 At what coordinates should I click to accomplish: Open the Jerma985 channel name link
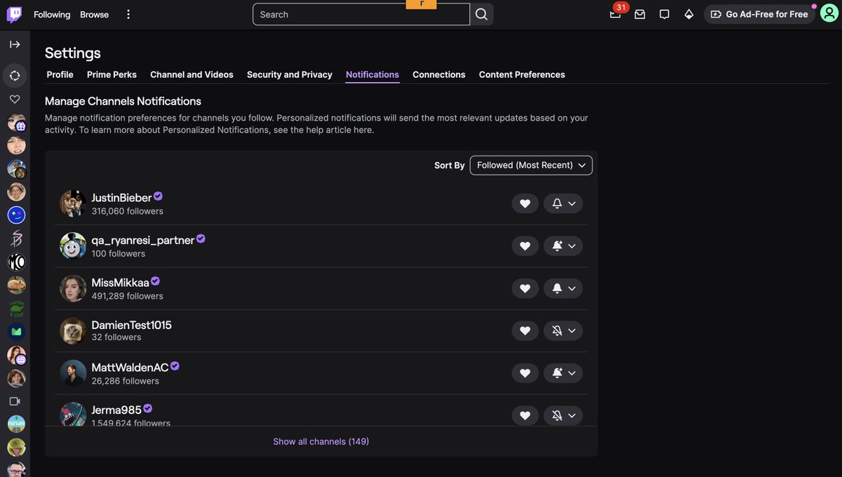coord(116,410)
